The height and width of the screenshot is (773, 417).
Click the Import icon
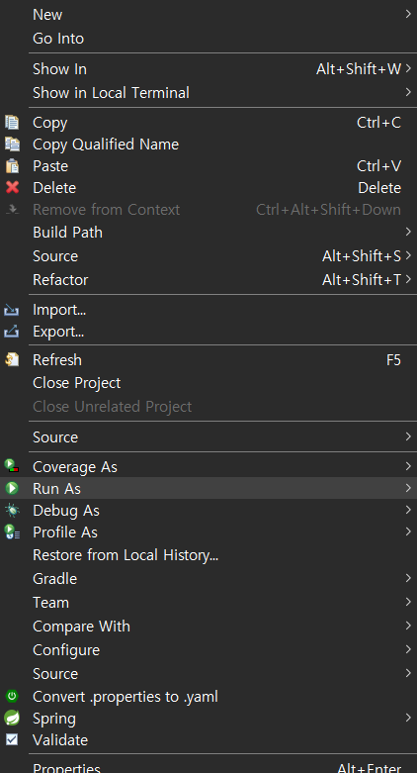[11, 310]
